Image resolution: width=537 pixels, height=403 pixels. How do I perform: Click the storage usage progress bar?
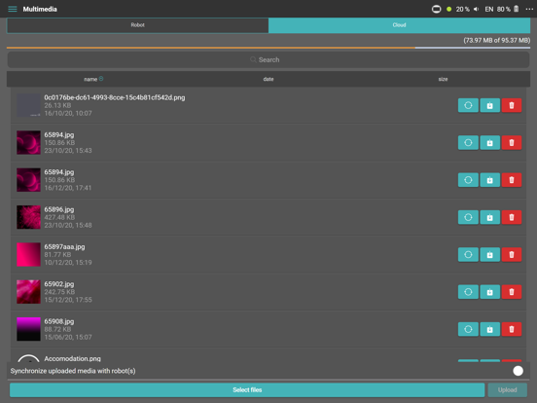click(268, 48)
